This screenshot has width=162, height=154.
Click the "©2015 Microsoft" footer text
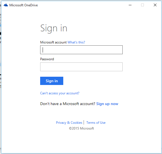pyautogui.click(x=81, y=128)
